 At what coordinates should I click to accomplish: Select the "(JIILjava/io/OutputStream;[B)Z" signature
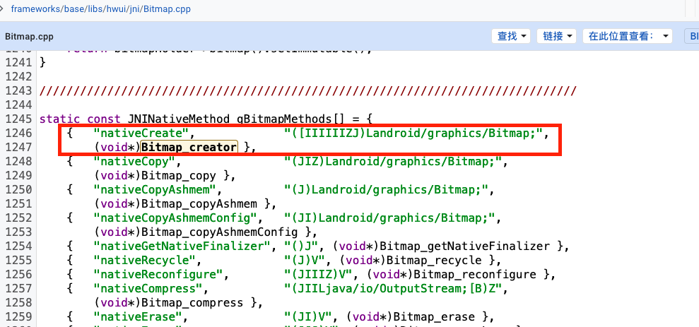pyautogui.click(x=394, y=289)
